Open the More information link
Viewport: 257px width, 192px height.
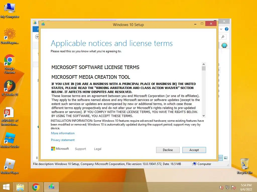pyautogui.click(x=62, y=133)
